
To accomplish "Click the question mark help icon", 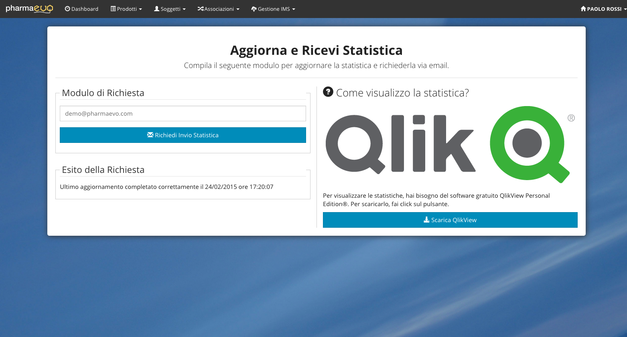I will (328, 92).
